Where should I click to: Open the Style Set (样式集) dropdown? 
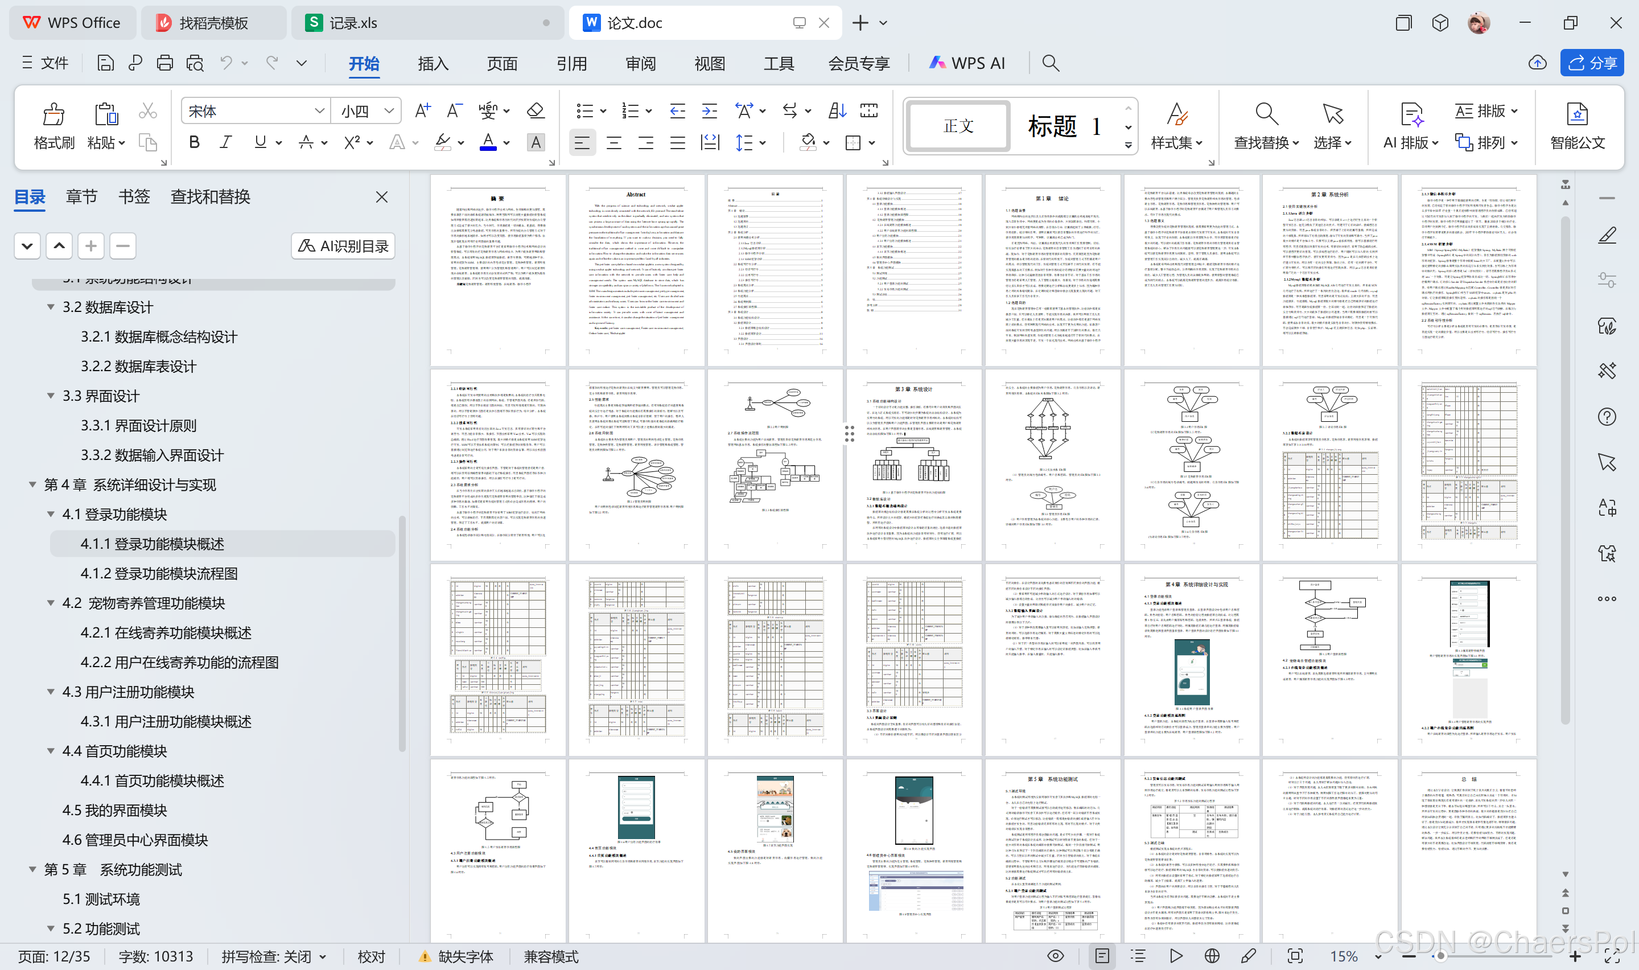point(1176,142)
